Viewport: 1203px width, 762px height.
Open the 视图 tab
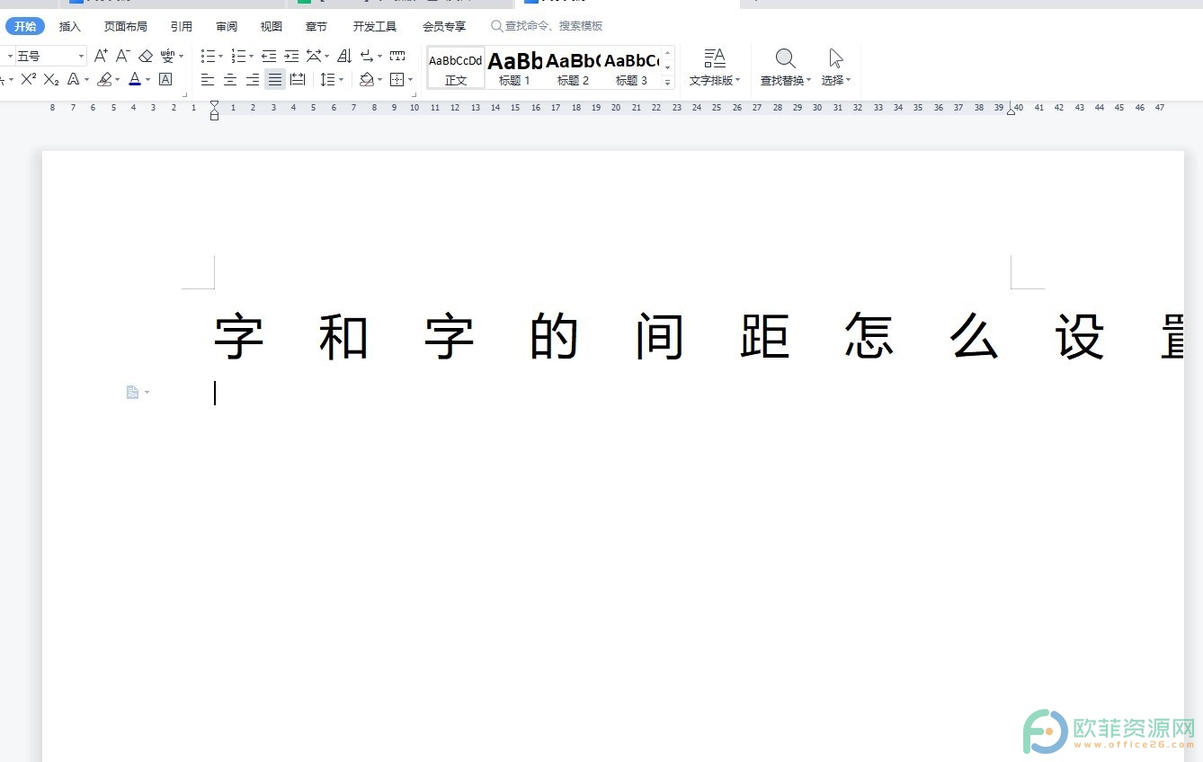[x=272, y=26]
